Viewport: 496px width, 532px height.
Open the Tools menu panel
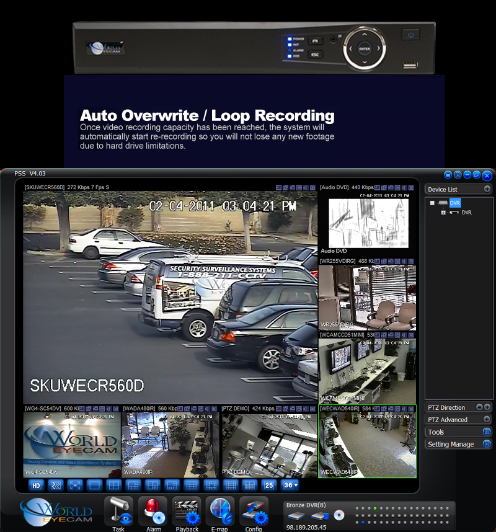pos(487,432)
